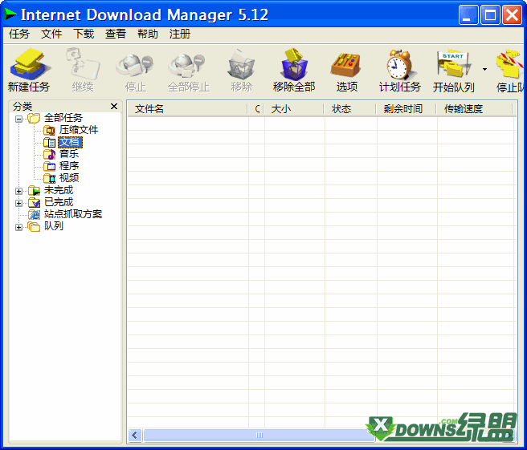Image resolution: width=527 pixels, height=450 pixels.
Task: Open the 下载 menu
Action: pyautogui.click(x=84, y=34)
